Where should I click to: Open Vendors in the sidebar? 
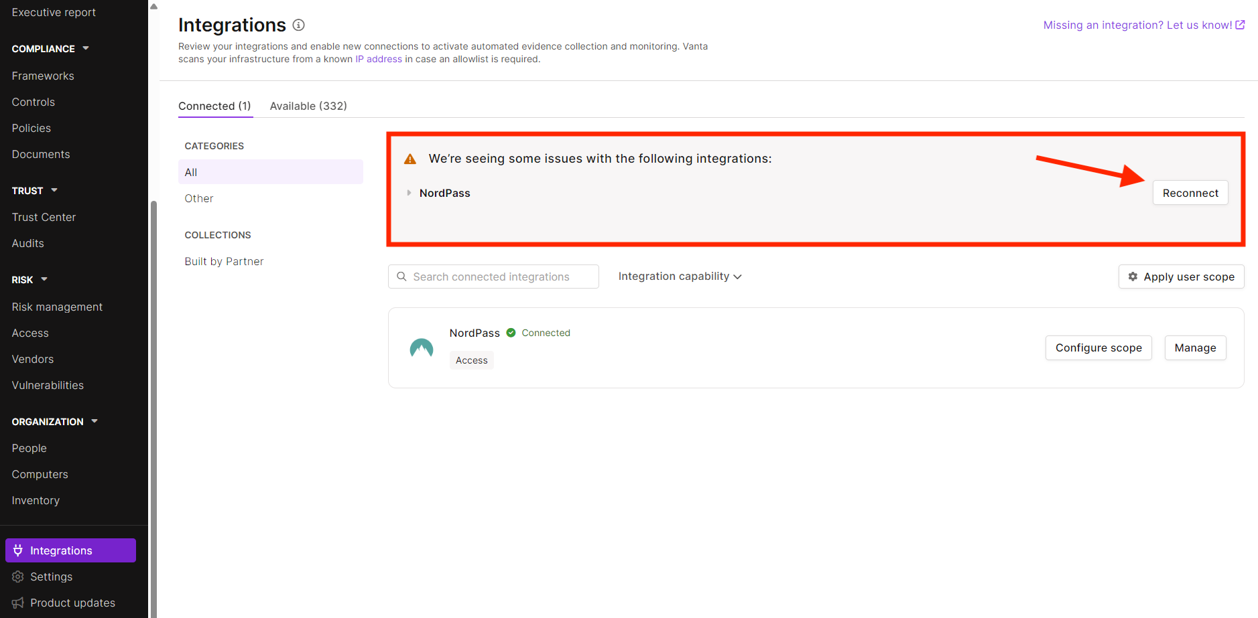tap(33, 359)
